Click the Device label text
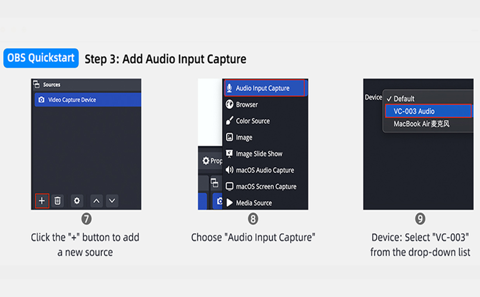 pyautogui.click(x=373, y=98)
